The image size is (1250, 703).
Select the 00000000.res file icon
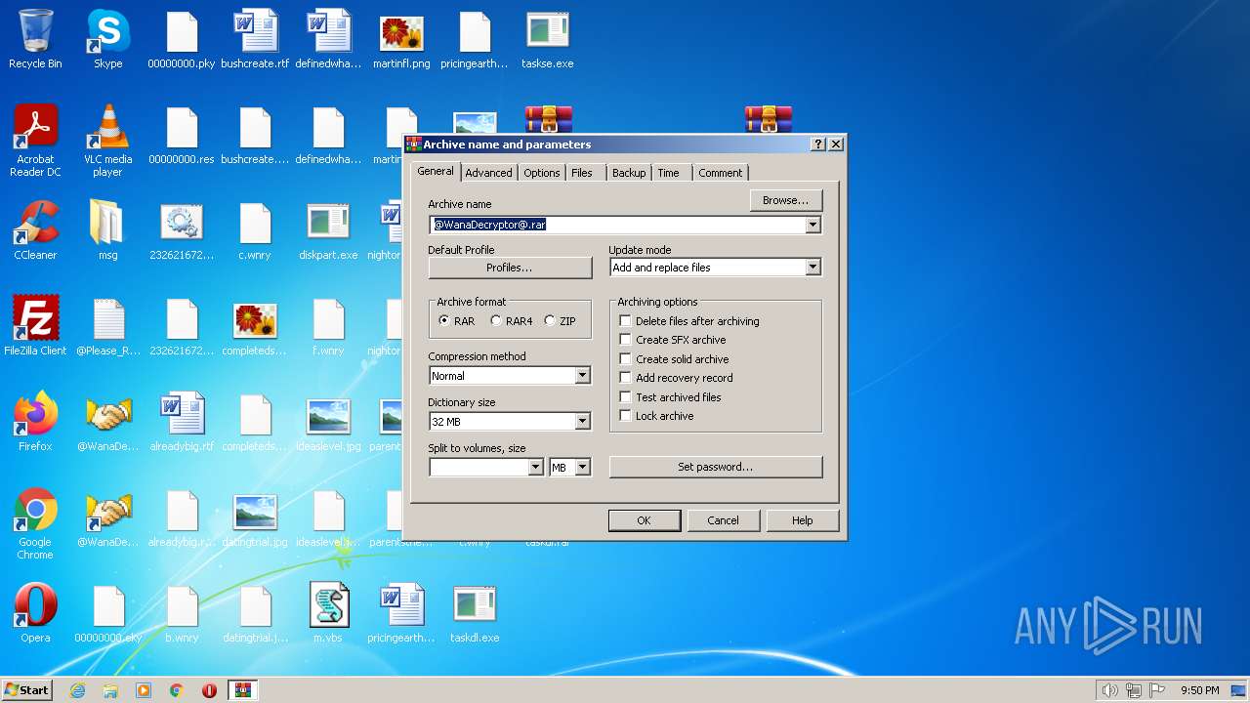[182, 136]
